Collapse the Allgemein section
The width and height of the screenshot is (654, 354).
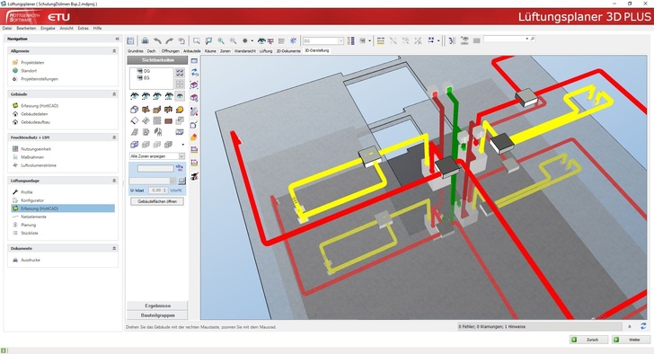point(114,51)
